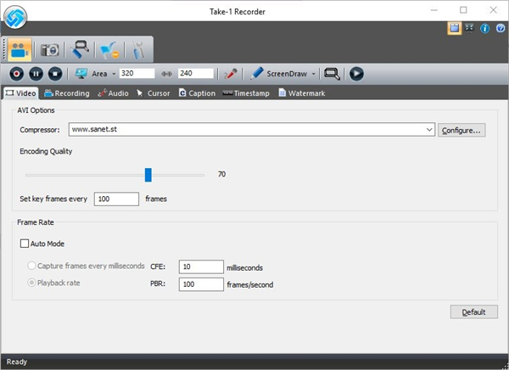Open the help question mark icon
Image resolution: width=509 pixels, height=370 pixels.
[x=499, y=28]
